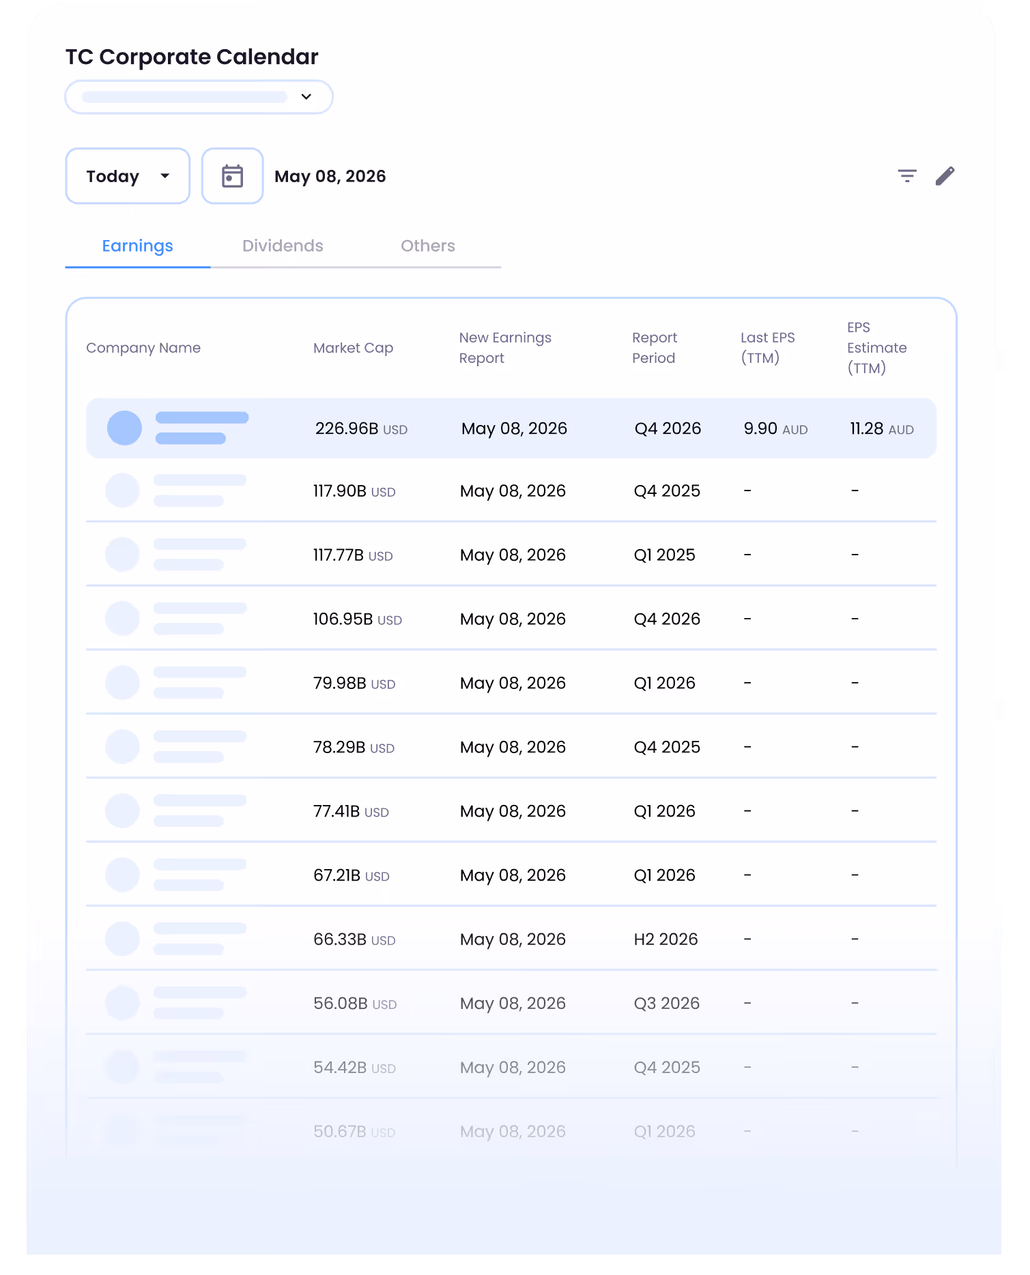
Task: Click the Q4 2026 period in 106.95B row
Action: [667, 619]
